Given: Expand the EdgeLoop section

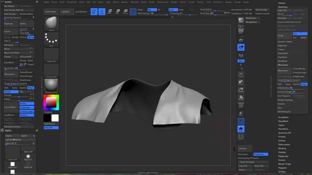Looking at the screenshot, I should click(282, 45).
